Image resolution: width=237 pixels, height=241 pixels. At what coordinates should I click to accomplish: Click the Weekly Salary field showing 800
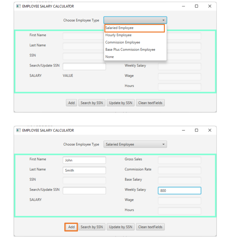(x=179, y=191)
